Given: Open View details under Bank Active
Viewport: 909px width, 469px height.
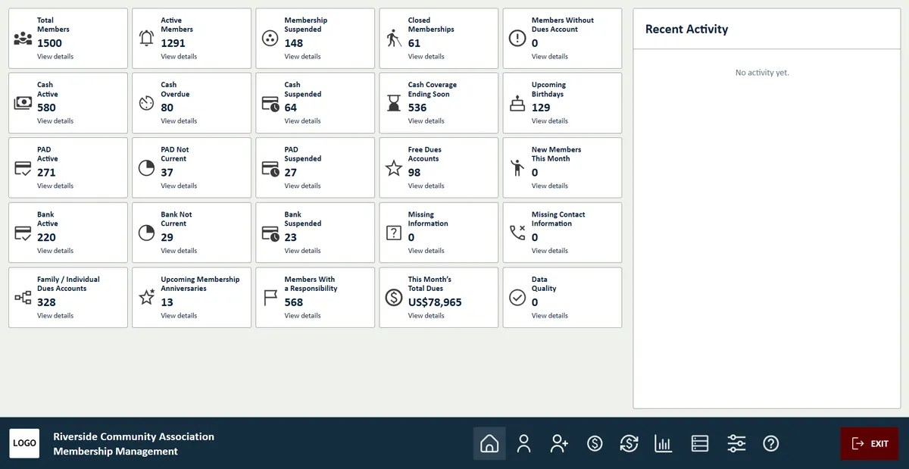Looking at the screenshot, I should tap(55, 251).
